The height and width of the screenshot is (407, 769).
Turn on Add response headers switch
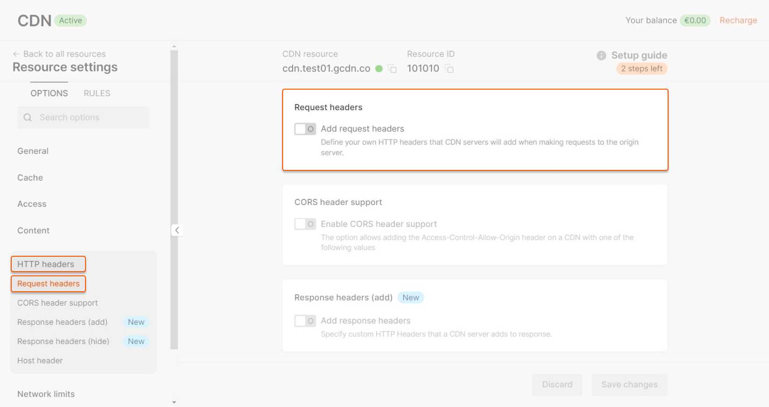tap(305, 321)
